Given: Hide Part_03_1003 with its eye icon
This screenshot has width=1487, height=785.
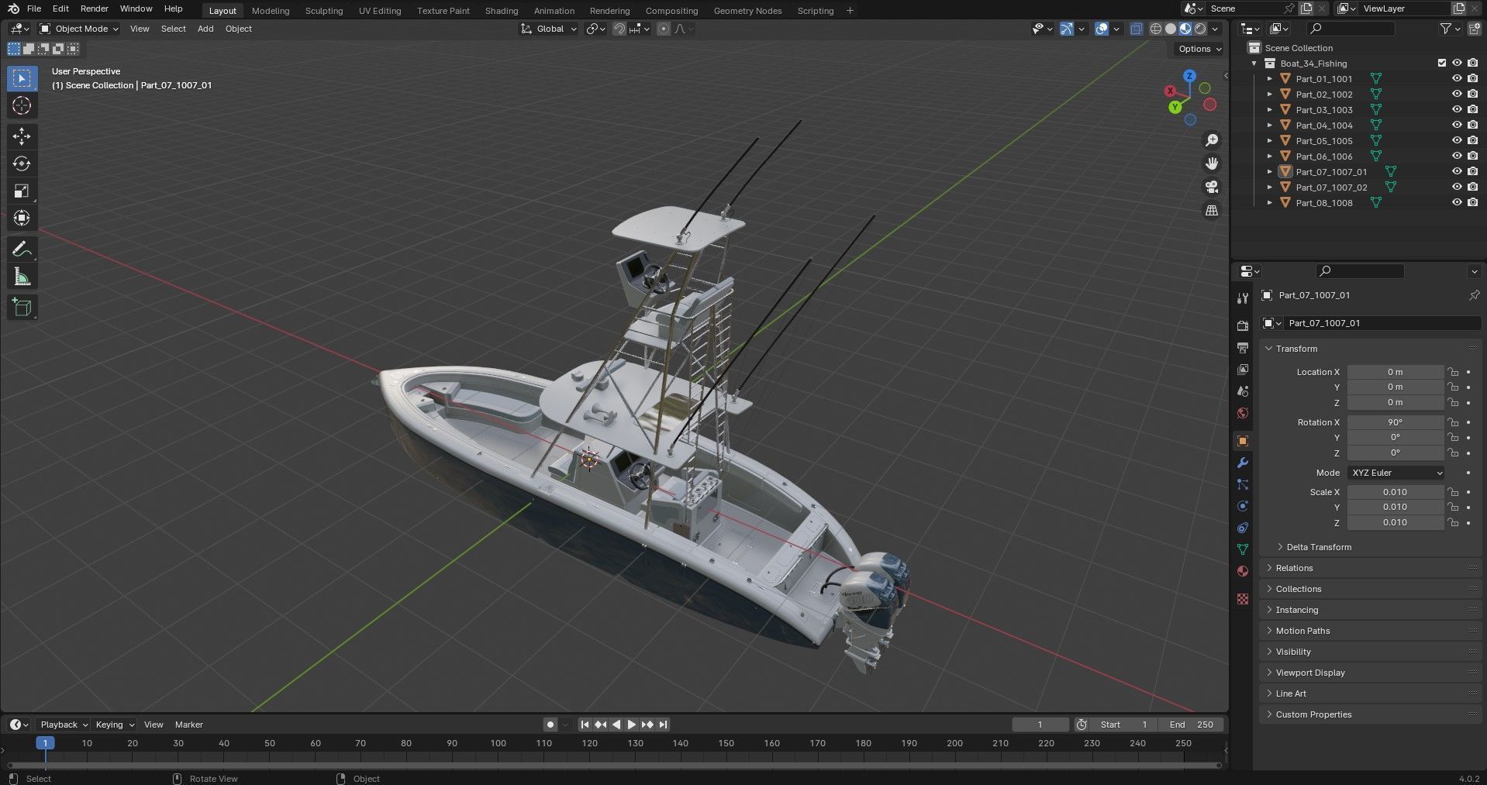Looking at the screenshot, I should point(1457,109).
